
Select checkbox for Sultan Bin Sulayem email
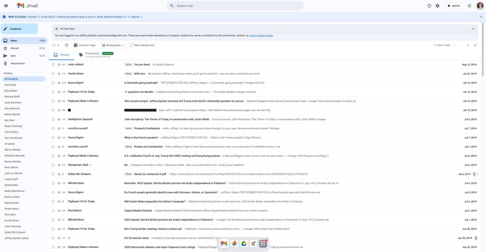53,174
